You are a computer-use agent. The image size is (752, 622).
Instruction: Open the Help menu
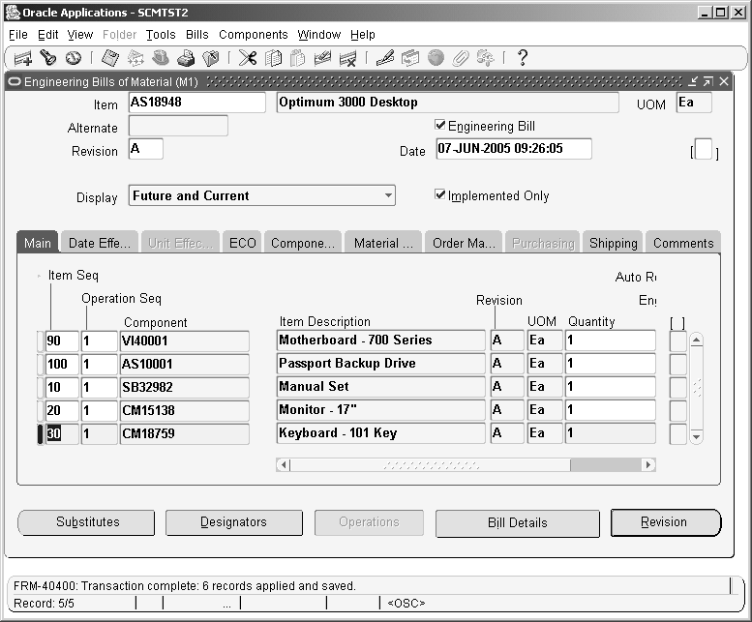click(x=363, y=35)
